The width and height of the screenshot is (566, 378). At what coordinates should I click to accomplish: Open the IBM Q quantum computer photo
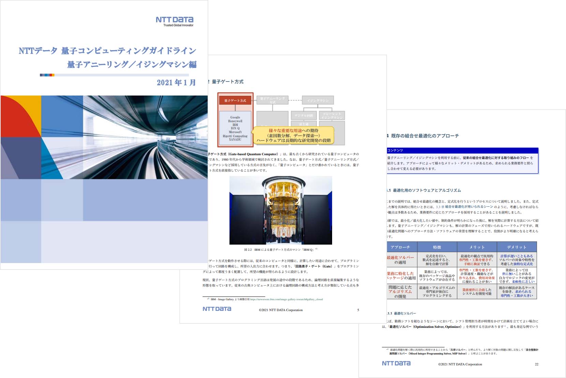(x=281, y=210)
